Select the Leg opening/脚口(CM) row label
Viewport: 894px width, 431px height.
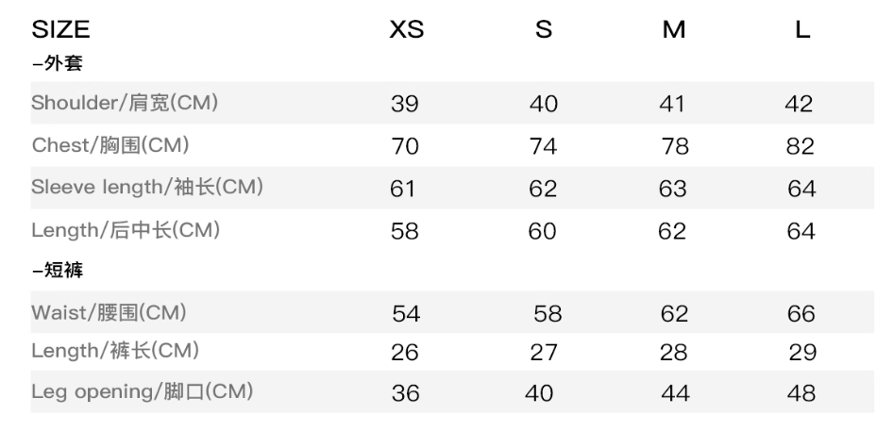[142, 391]
